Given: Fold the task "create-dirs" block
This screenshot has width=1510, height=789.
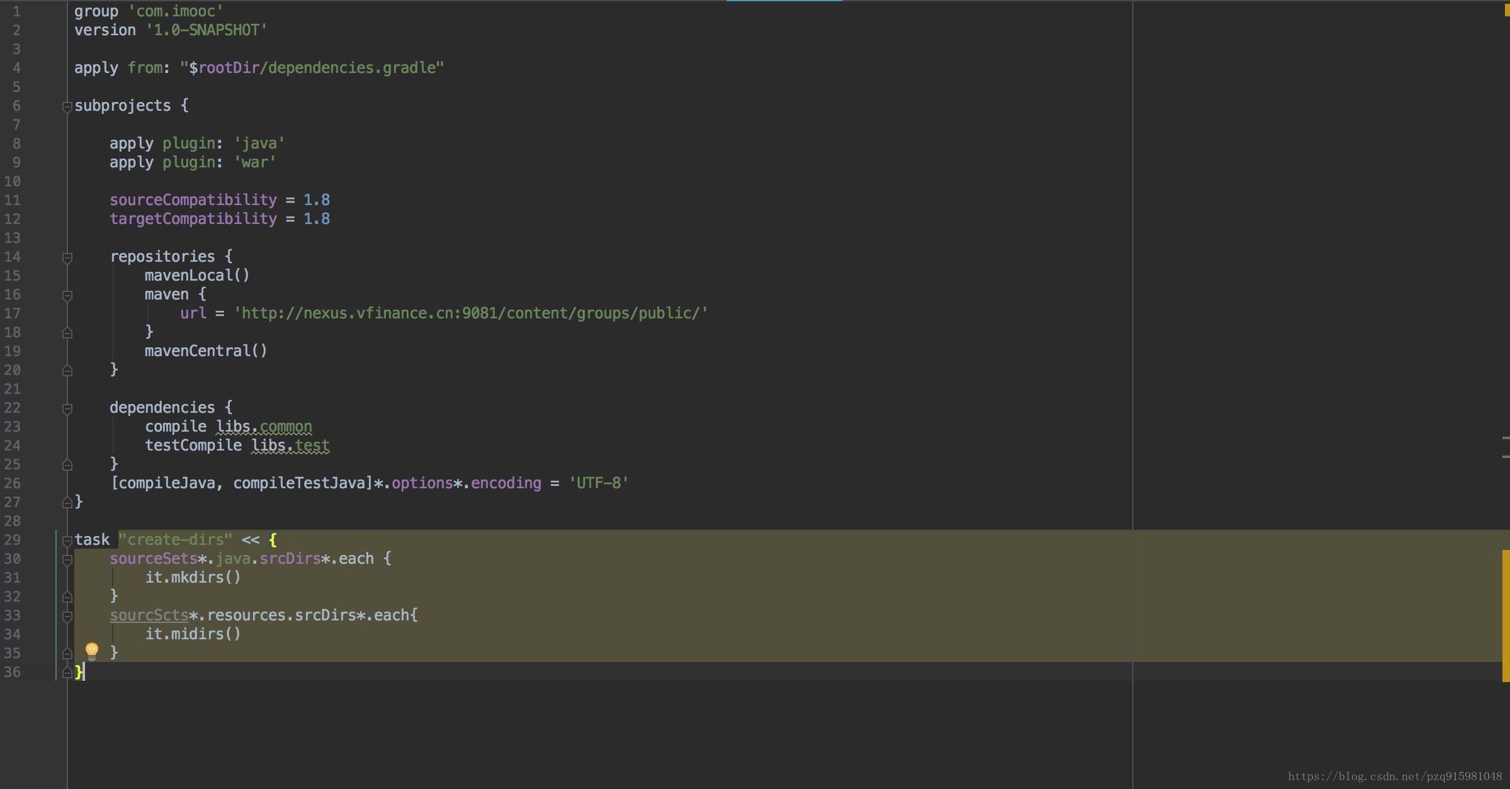Looking at the screenshot, I should [x=67, y=541].
